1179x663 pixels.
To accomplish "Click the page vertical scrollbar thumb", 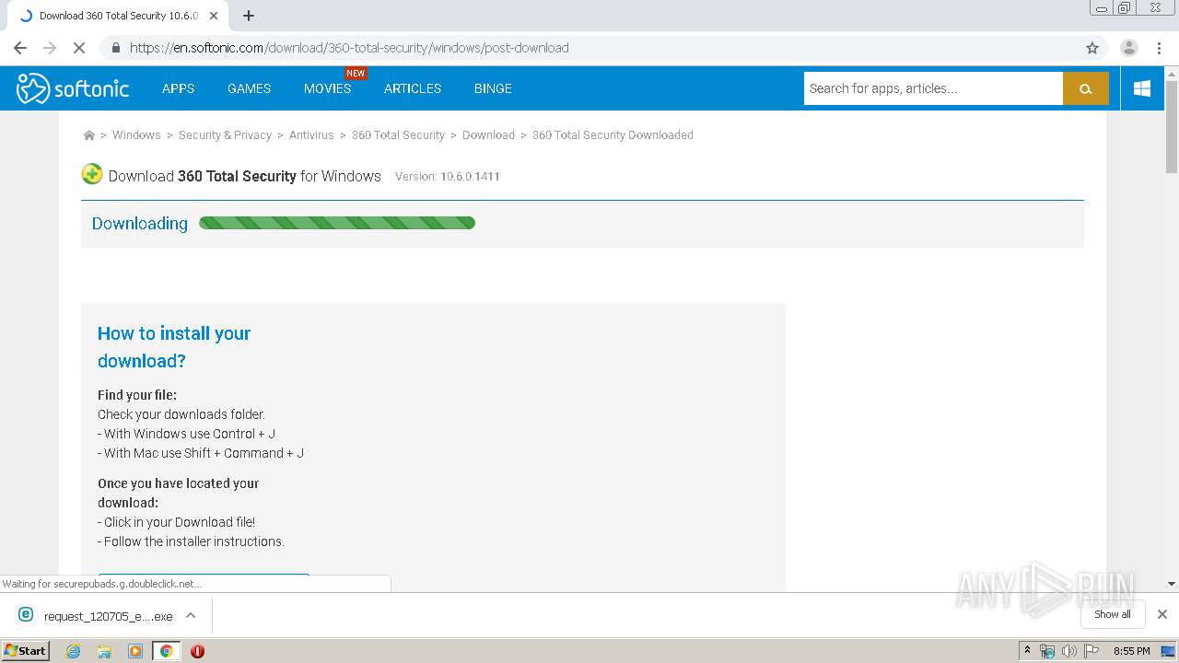I will (x=1172, y=127).
